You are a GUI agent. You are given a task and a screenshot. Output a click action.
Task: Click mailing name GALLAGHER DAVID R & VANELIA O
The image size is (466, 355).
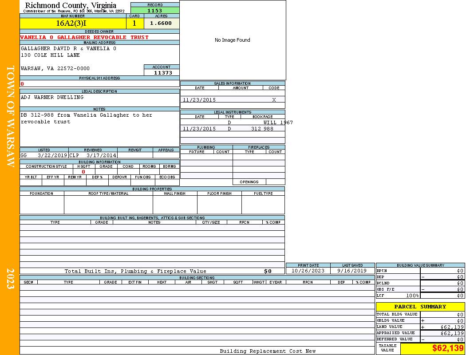69,48
